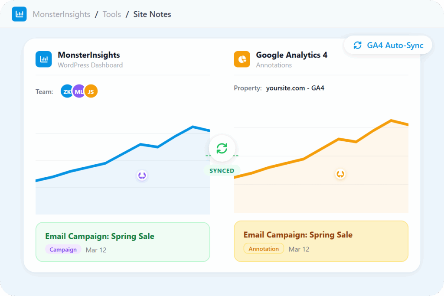Image resolution: width=444 pixels, height=296 pixels.
Task: Select Site Notes in the breadcrumb
Action: (x=152, y=14)
